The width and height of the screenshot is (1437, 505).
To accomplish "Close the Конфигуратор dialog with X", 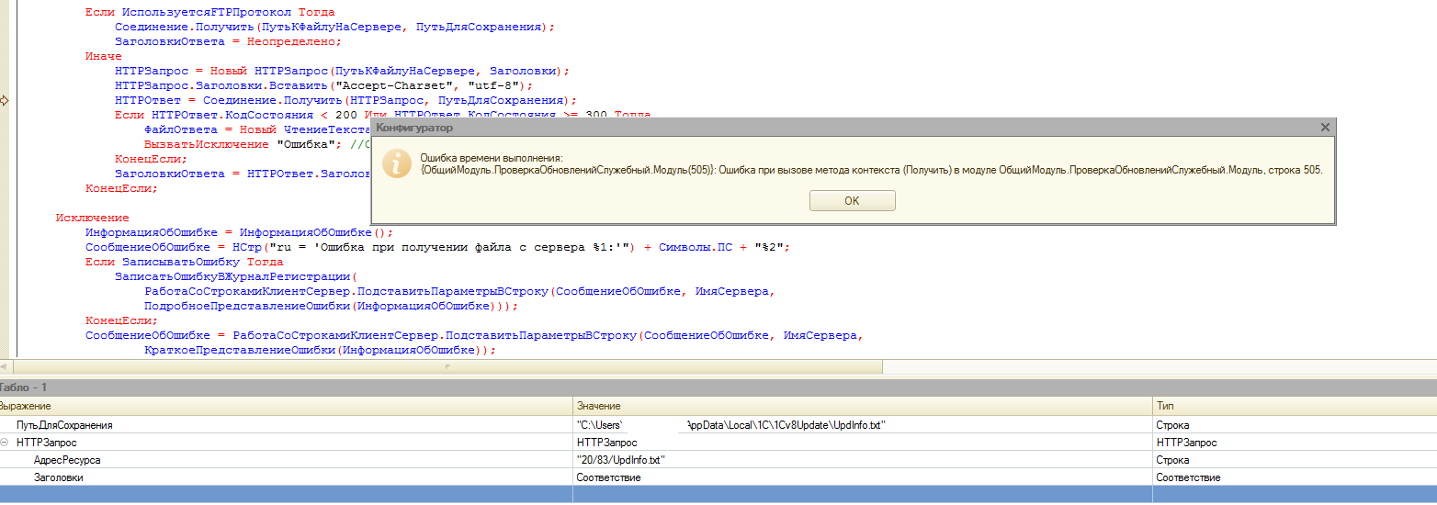I will [1324, 128].
